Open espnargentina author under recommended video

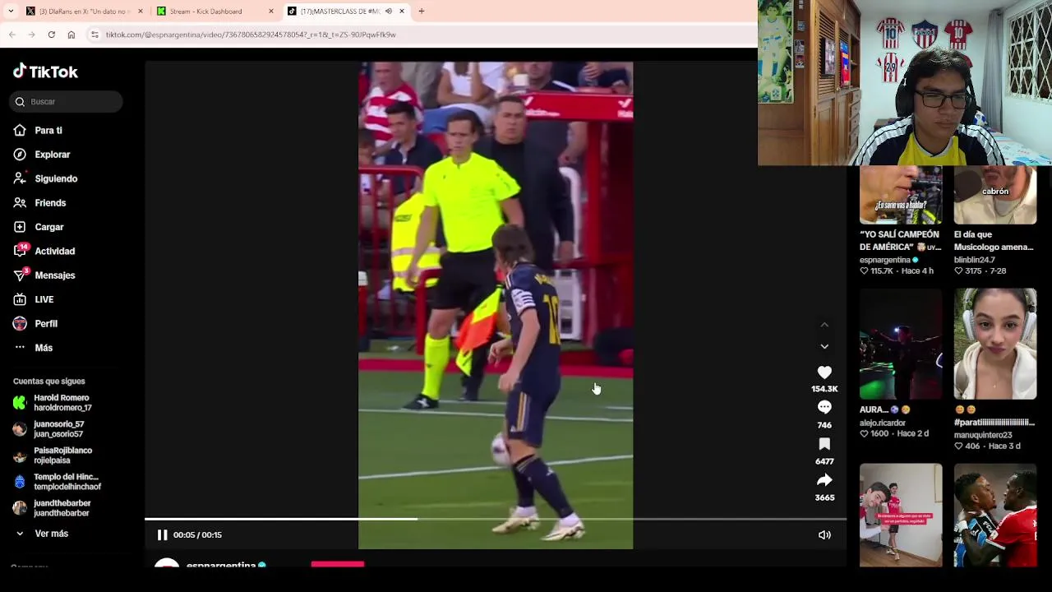click(x=885, y=260)
